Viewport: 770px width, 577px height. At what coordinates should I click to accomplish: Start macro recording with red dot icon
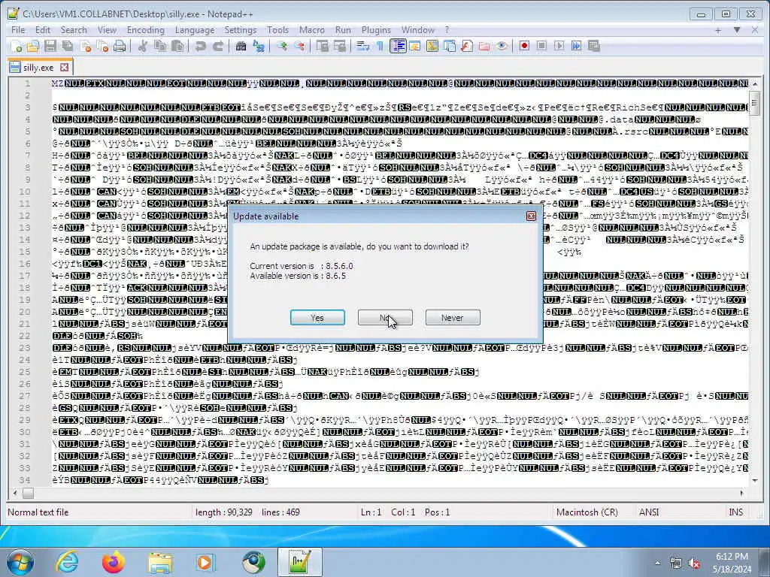coord(524,46)
